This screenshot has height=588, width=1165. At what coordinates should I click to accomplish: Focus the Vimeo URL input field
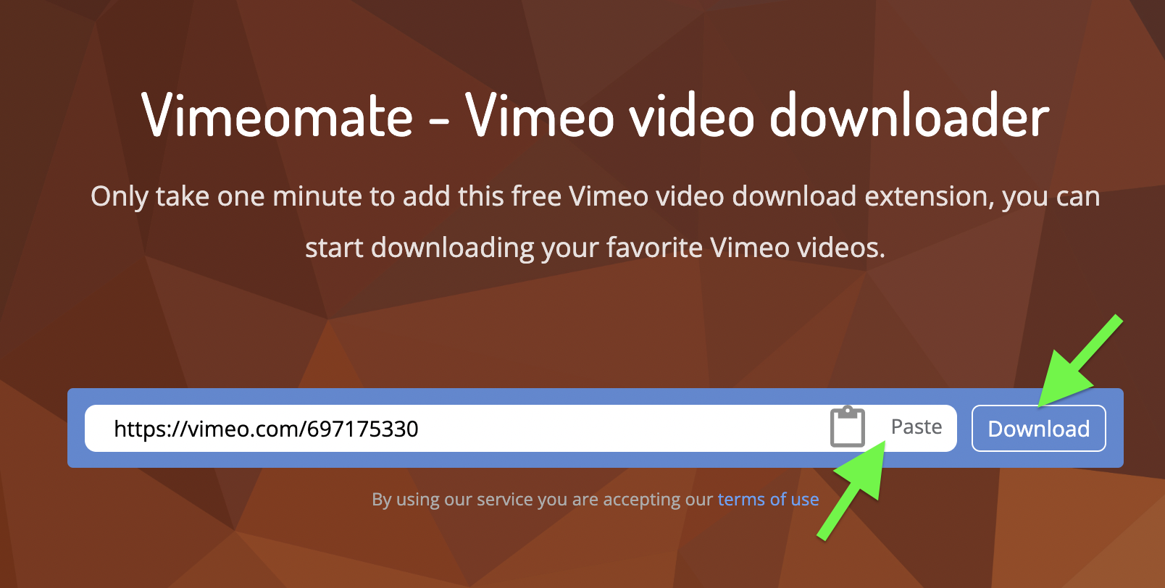point(520,428)
